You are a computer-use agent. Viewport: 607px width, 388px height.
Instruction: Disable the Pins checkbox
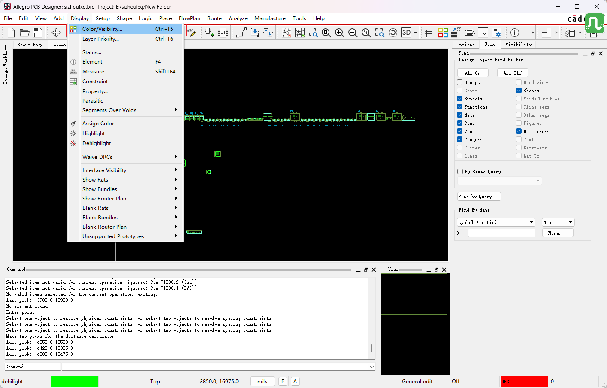(460, 123)
